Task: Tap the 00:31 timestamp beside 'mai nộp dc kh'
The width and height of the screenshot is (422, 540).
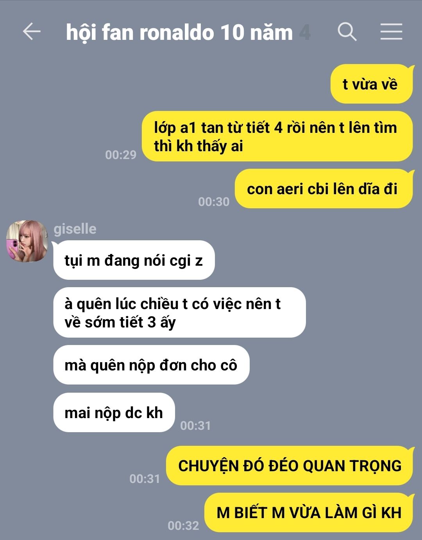Action: [195, 426]
